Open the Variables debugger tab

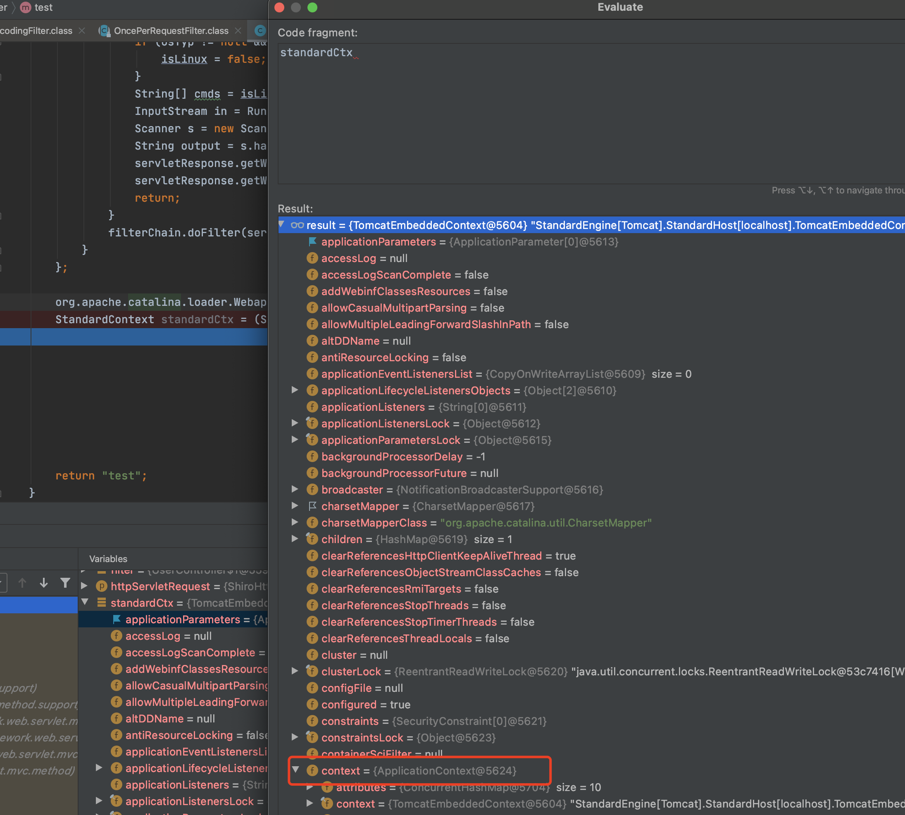[x=108, y=559]
